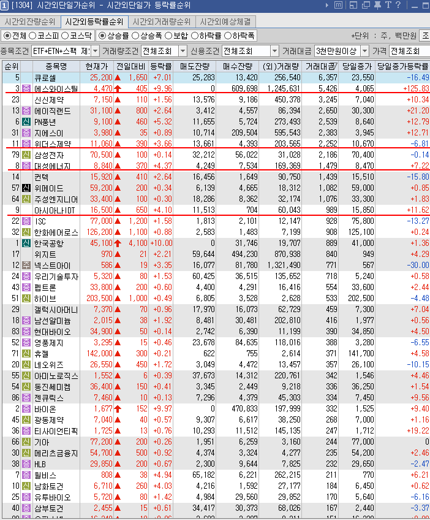Sort by the 당일종가등락률 column header
The width and height of the screenshot is (430, 520).
(x=403, y=66)
